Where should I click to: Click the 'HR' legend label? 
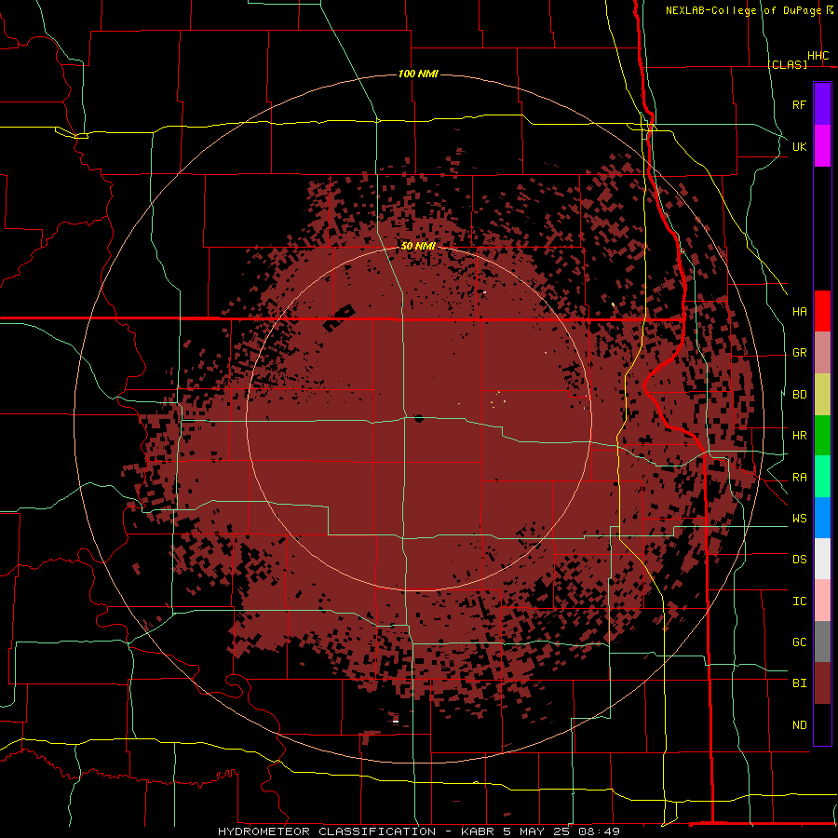coord(799,436)
